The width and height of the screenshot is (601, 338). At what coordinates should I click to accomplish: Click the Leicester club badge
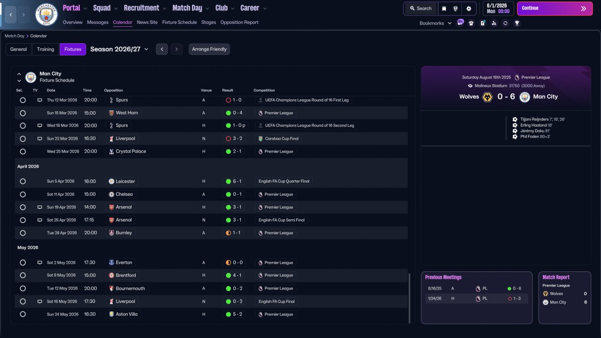coord(111,181)
